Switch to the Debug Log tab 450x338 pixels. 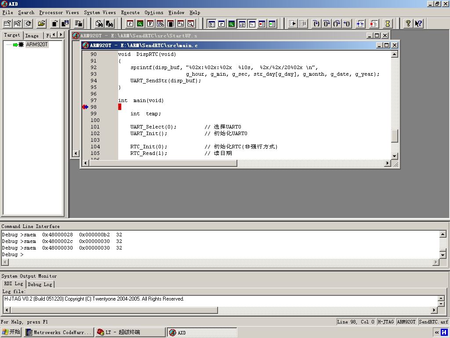point(40,284)
